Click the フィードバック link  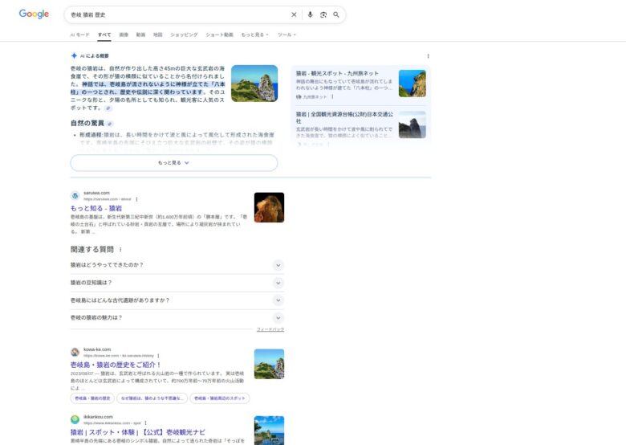(270, 329)
